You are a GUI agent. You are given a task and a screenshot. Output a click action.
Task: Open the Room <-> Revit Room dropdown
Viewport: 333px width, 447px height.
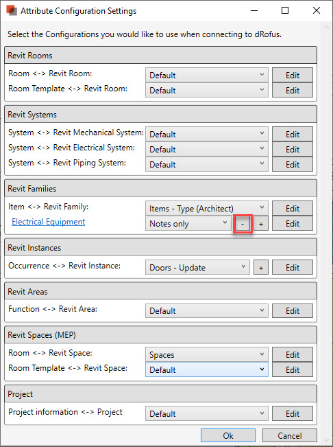(207, 75)
